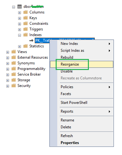The image size is (122, 155).
Task: Click the Security folder icon
Action: click(13, 86)
